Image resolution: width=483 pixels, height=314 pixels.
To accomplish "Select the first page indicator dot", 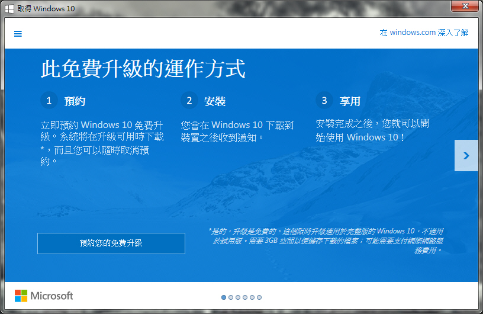I will pos(224,297).
